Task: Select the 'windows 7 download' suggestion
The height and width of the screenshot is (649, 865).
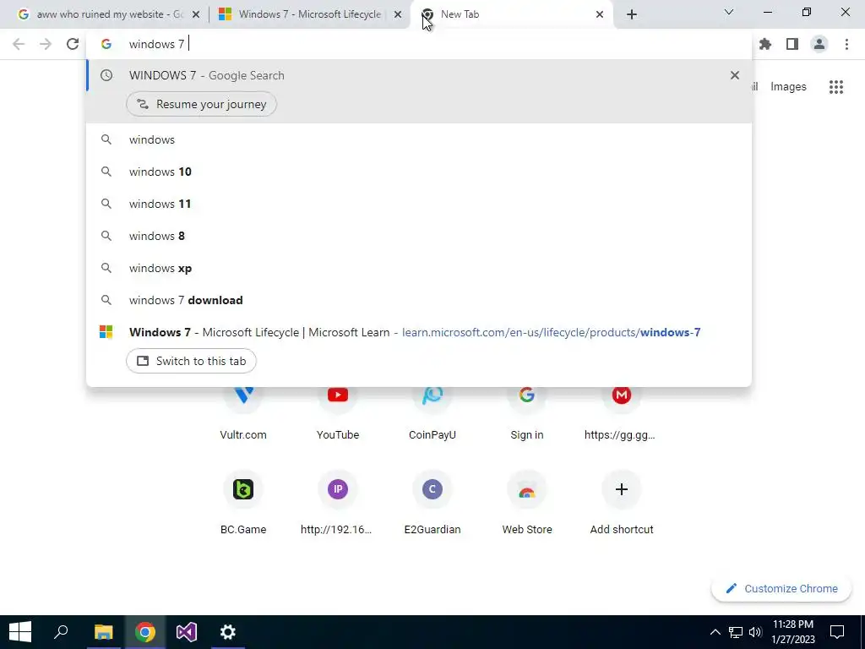Action: tap(419, 300)
